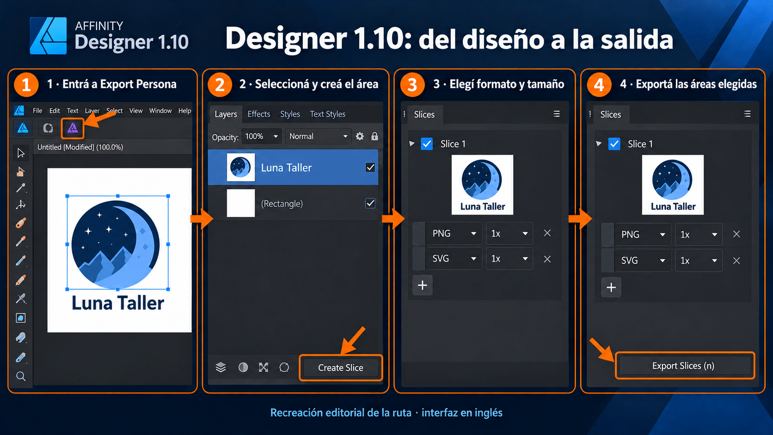Remove the PNG format row in step 3
Viewport: 773px width, 435px height.
coord(547,233)
